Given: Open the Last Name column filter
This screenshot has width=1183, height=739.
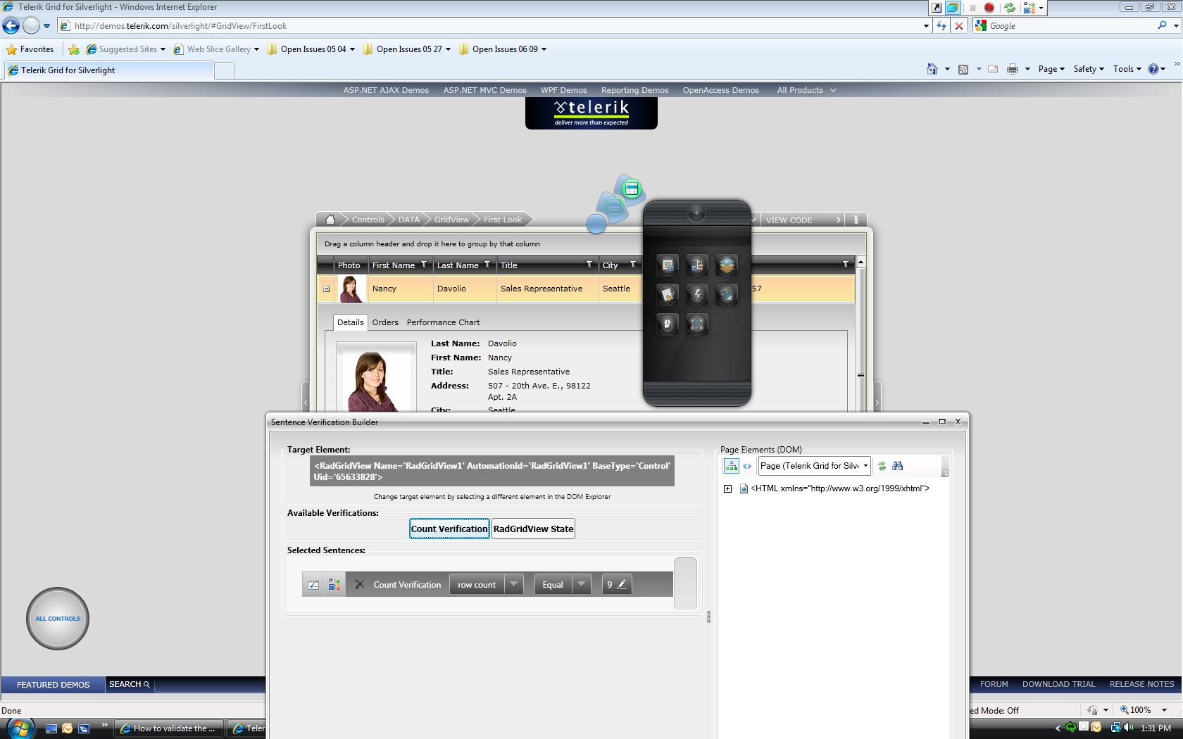Looking at the screenshot, I should tap(487, 265).
